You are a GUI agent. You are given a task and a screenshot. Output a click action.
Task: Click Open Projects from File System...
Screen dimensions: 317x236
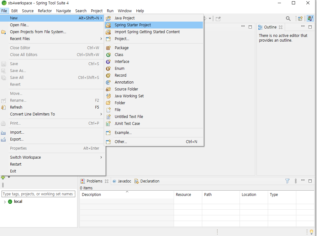tap(52, 32)
